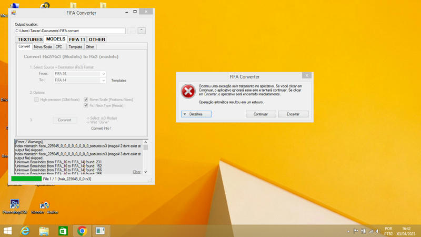
Task: Click the FIFA Converter window title icon
Action: (14, 13)
